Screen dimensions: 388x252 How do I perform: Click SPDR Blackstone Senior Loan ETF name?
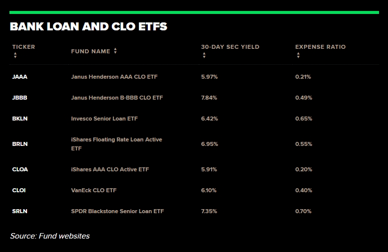tap(117, 211)
